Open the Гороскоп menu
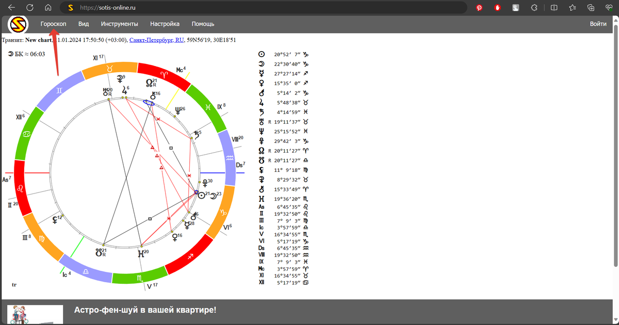Image resolution: width=619 pixels, height=325 pixels. tap(53, 24)
